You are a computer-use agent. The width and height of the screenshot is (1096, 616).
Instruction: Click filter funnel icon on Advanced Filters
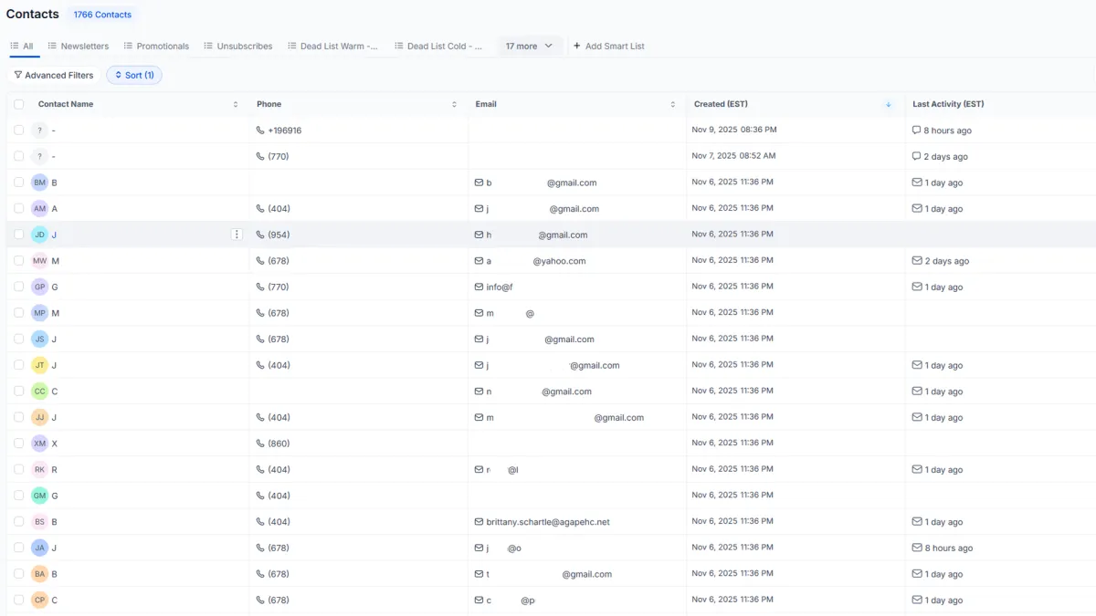17,75
